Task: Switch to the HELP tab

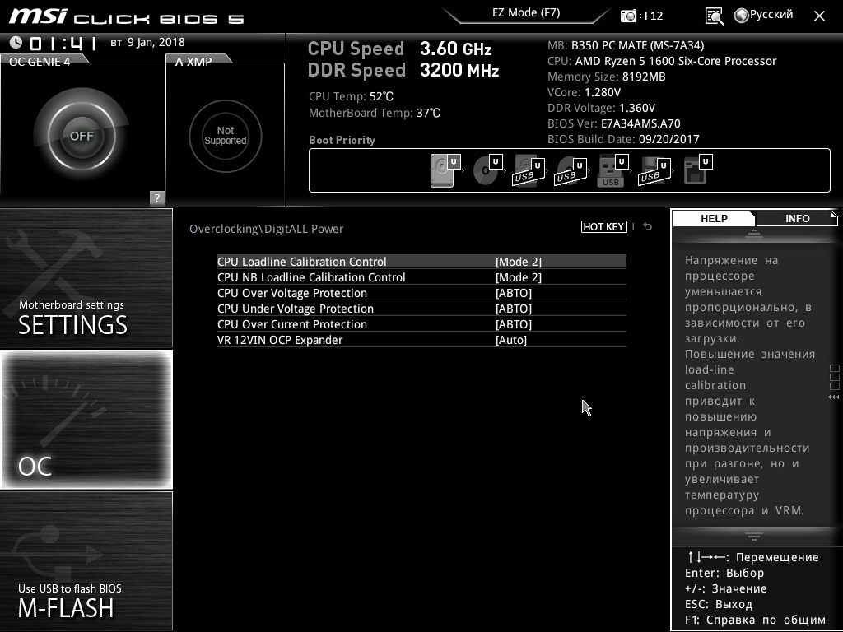Action: (714, 218)
